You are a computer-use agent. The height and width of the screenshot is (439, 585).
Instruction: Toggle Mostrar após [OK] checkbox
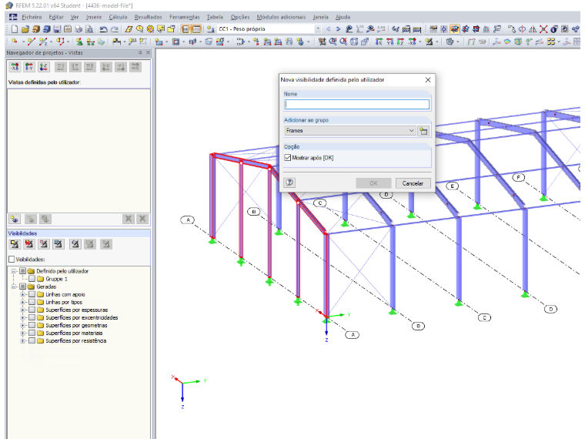288,158
